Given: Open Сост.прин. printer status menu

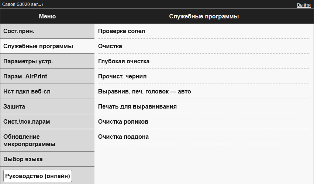Looking at the screenshot, I should click(47, 31).
